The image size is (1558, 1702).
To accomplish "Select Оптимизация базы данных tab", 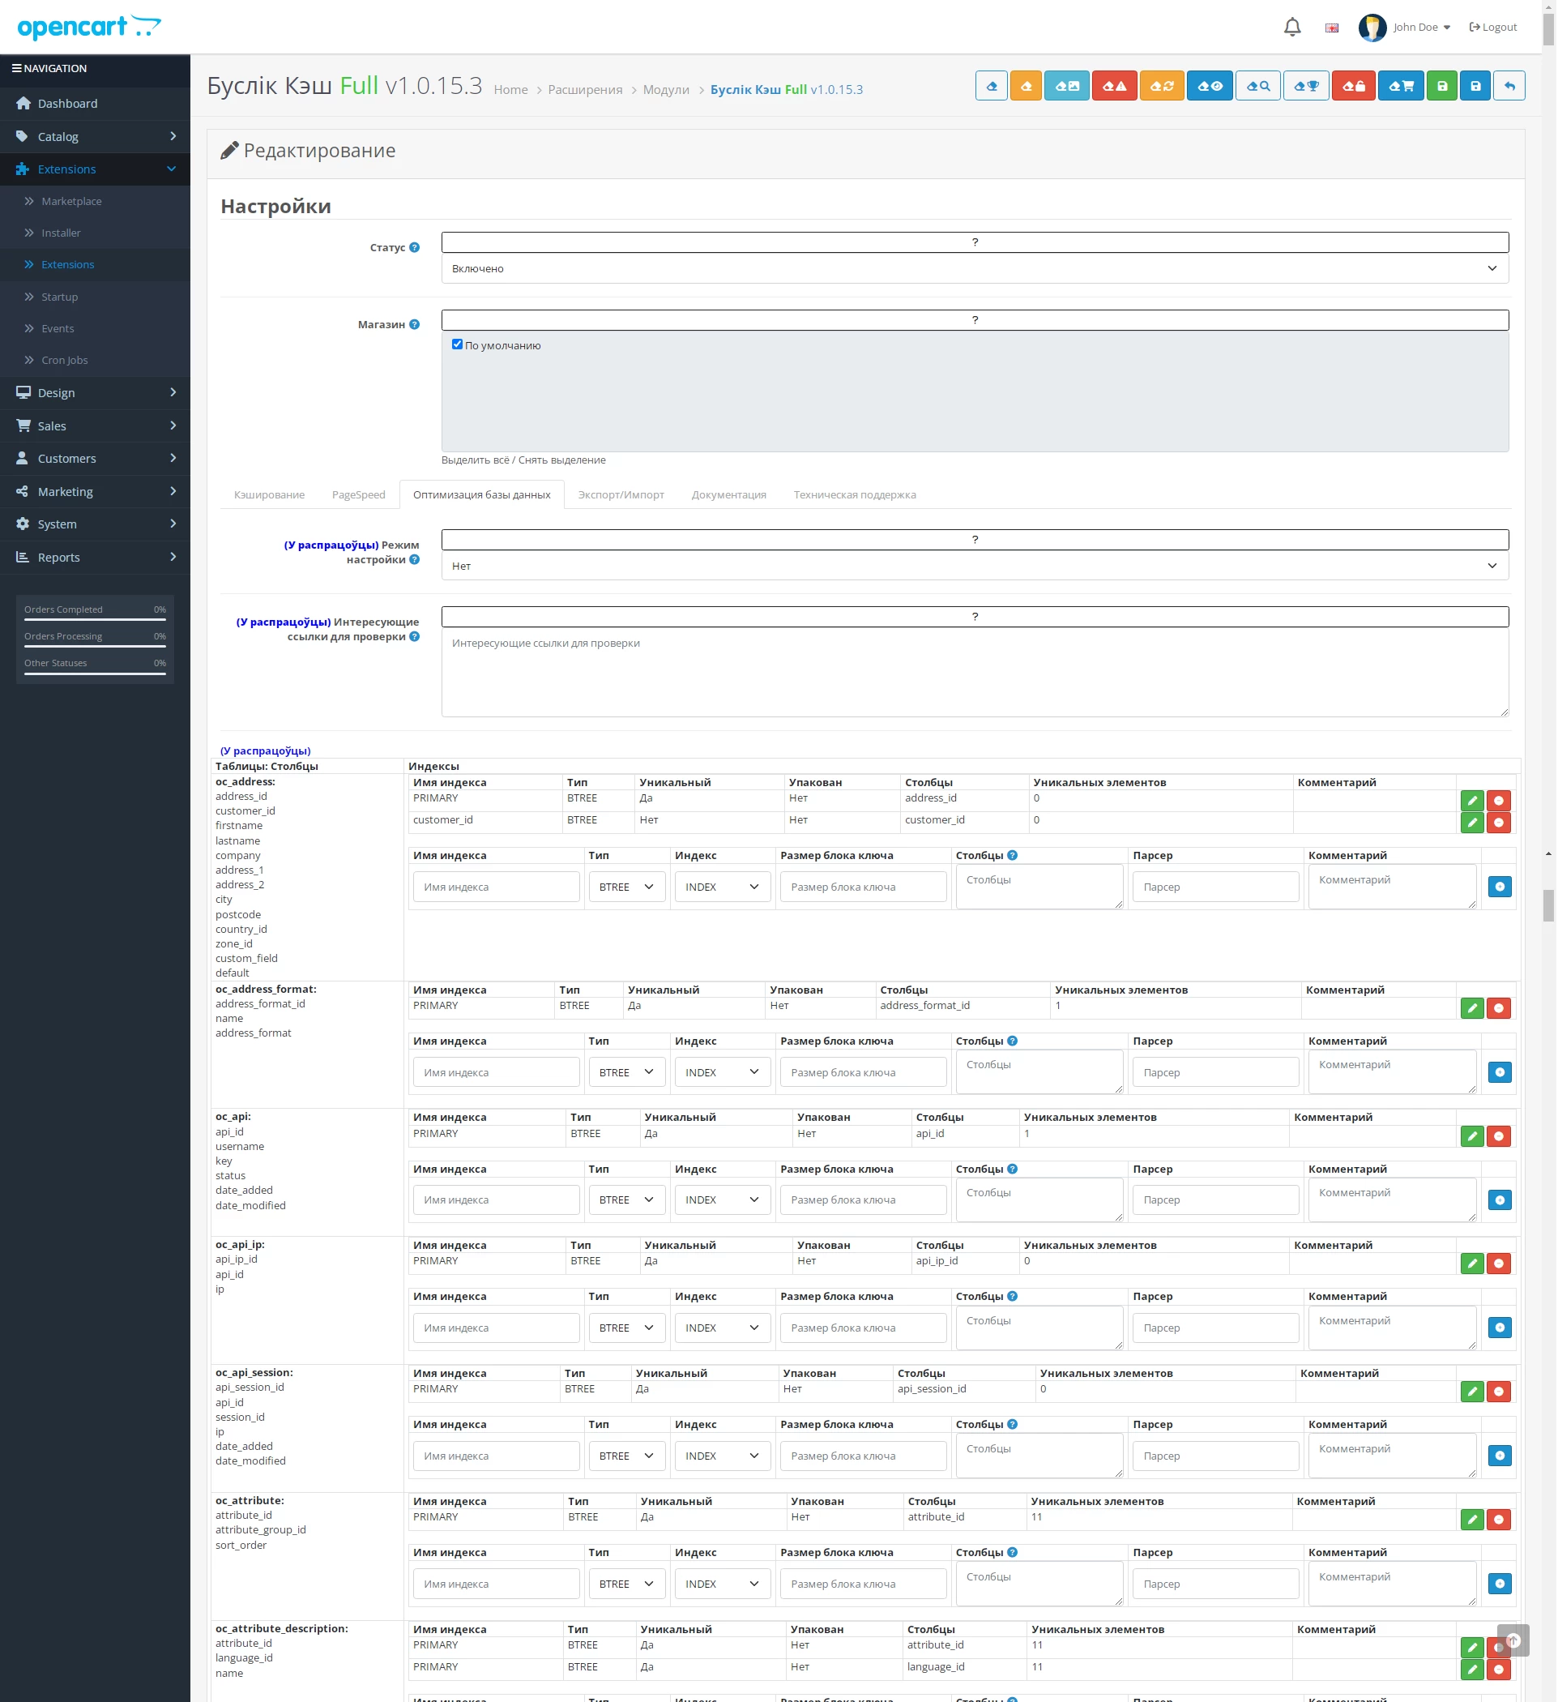I will tap(482, 494).
